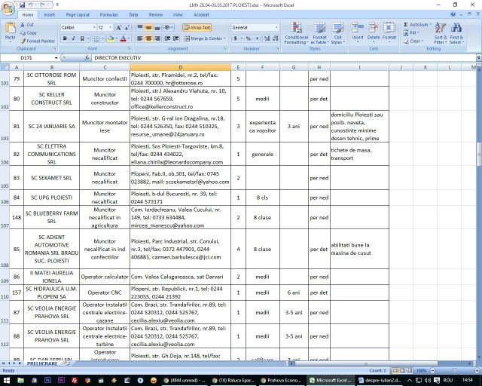Open the Data ribbon tab
The image size is (482, 386).
(133, 14)
